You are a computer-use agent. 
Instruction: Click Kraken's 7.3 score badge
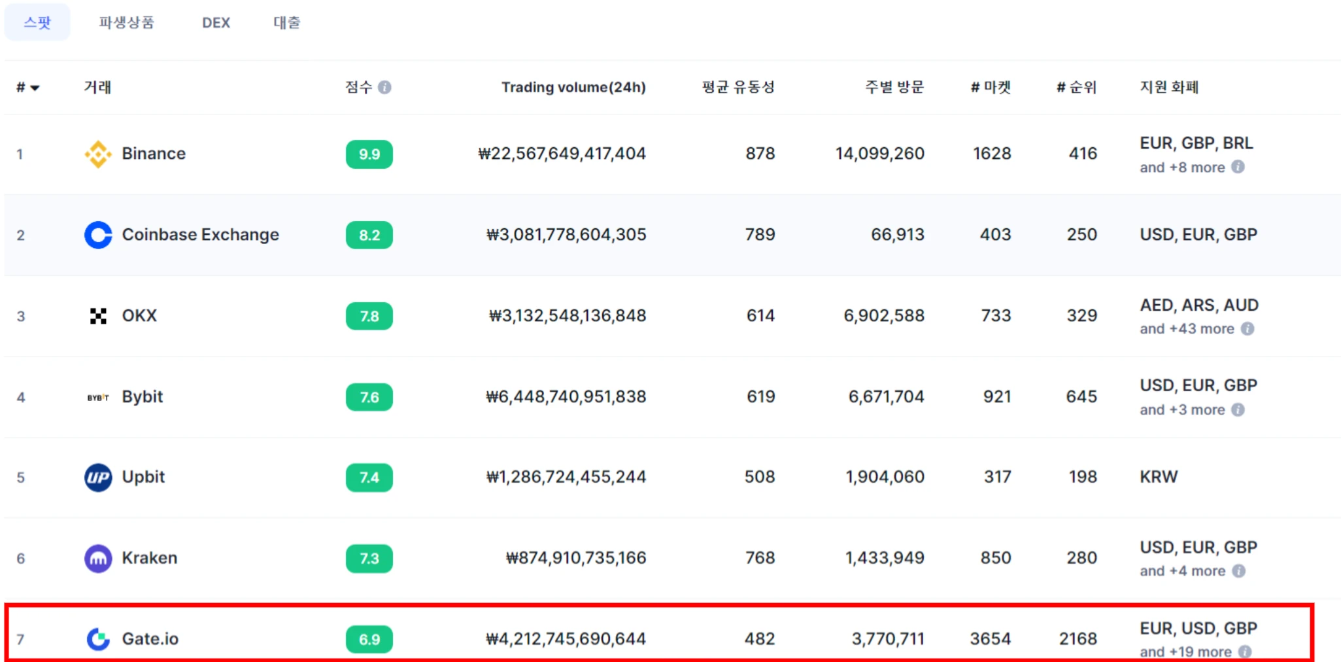369,559
